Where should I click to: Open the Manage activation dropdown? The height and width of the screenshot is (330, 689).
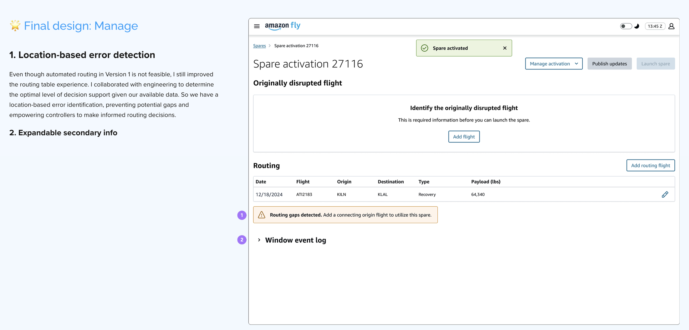(553, 64)
